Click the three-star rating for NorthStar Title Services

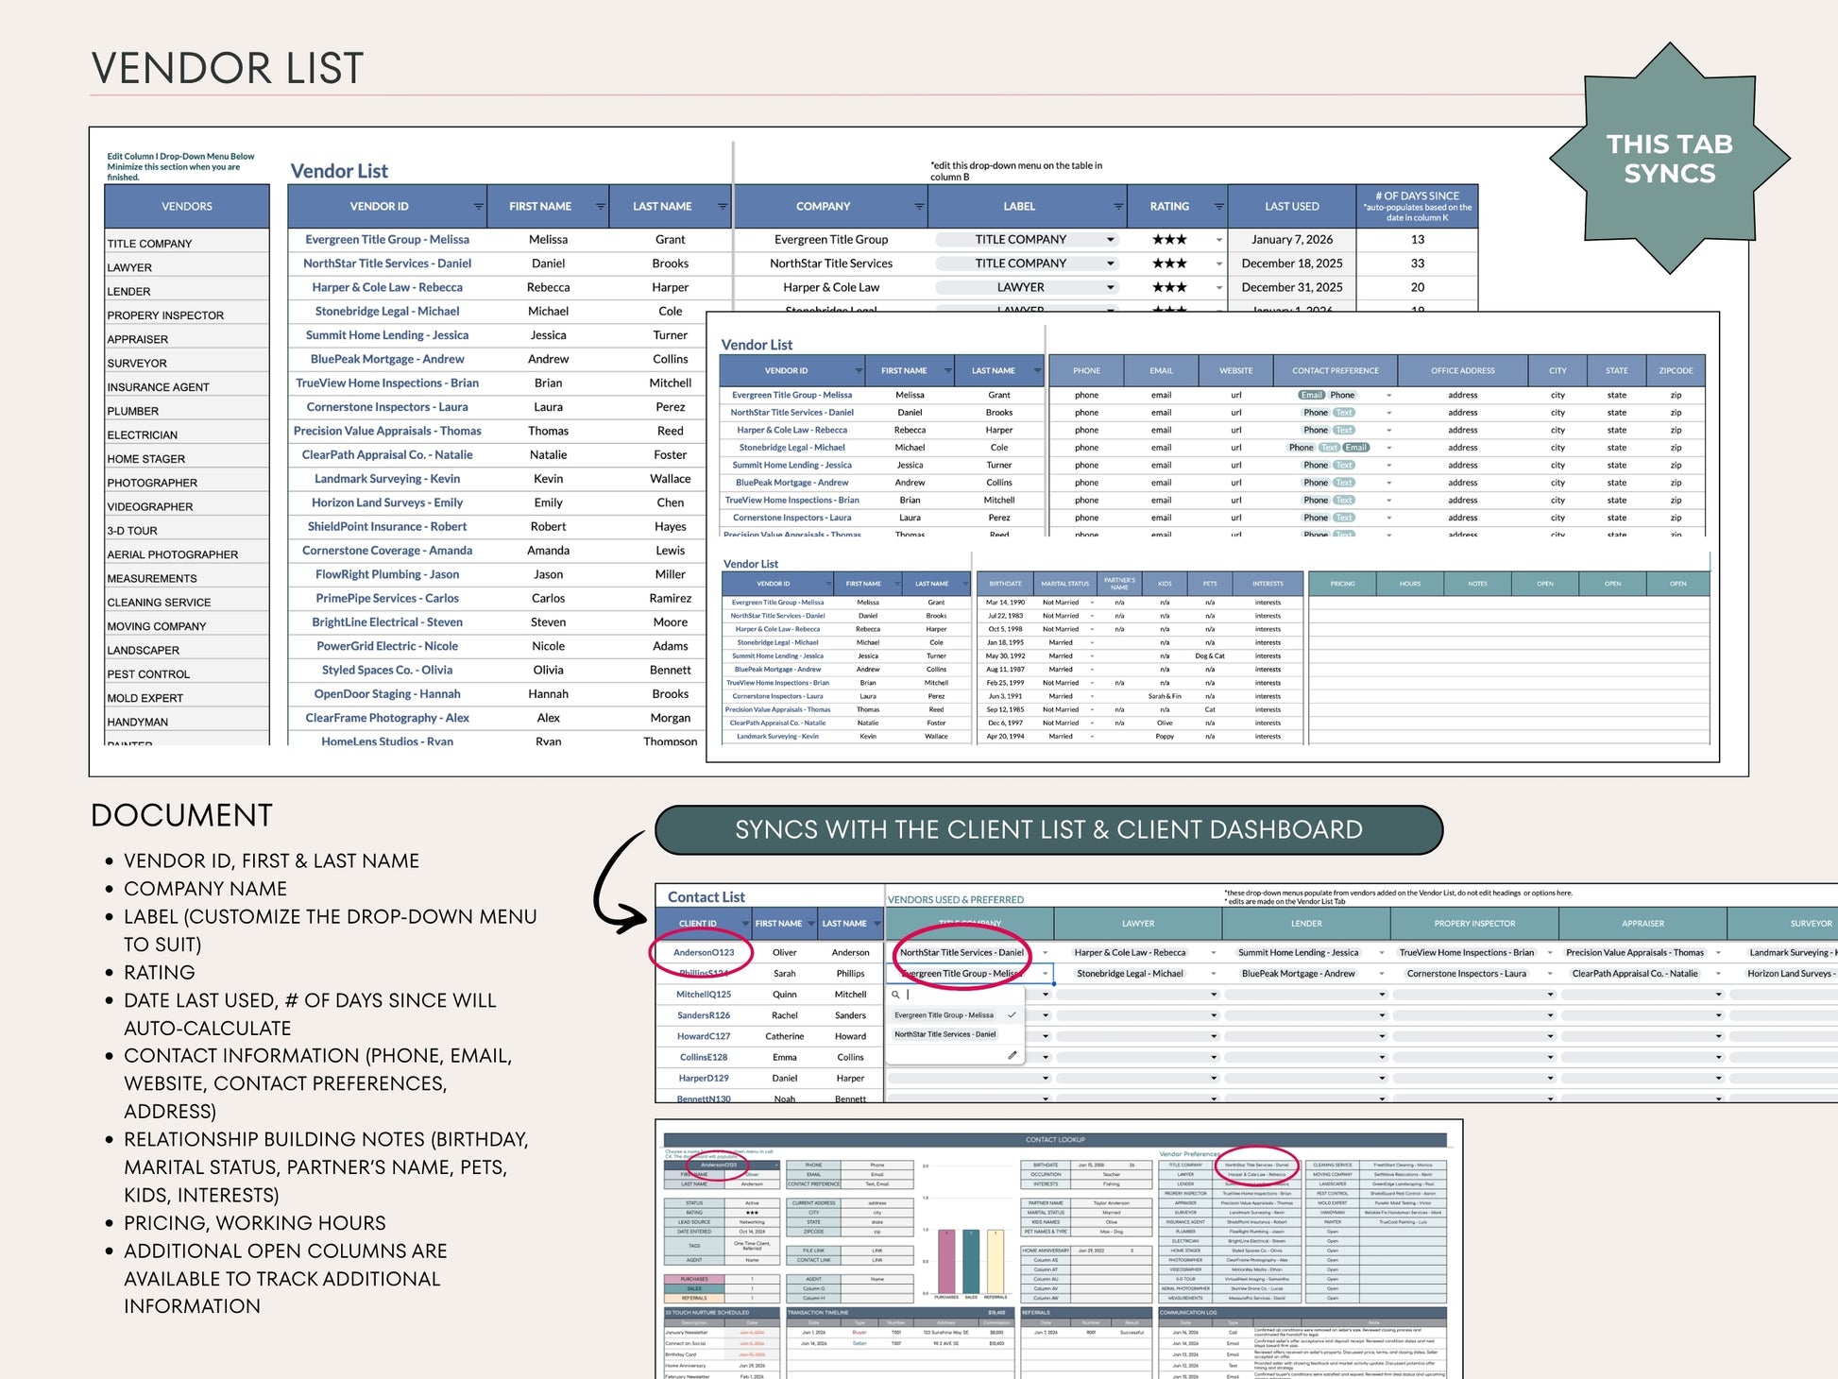pyautogui.click(x=1169, y=264)
